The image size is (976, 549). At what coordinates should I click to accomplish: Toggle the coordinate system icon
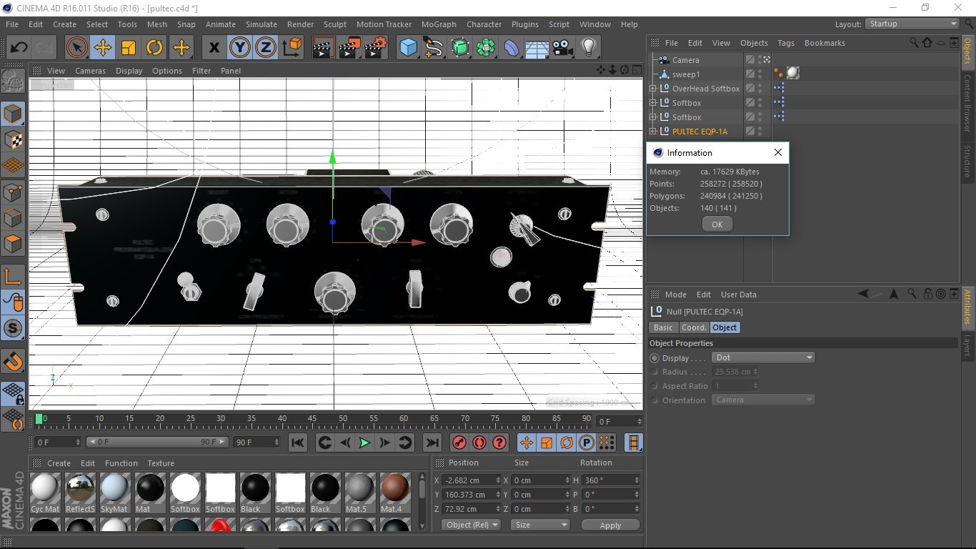[292, 48]
